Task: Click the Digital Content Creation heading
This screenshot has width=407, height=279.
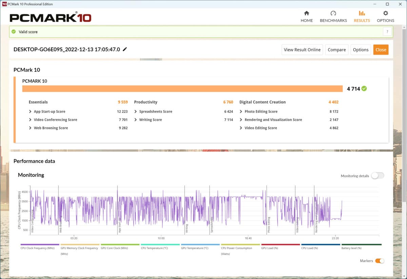Action: click(x=263, y=102)
